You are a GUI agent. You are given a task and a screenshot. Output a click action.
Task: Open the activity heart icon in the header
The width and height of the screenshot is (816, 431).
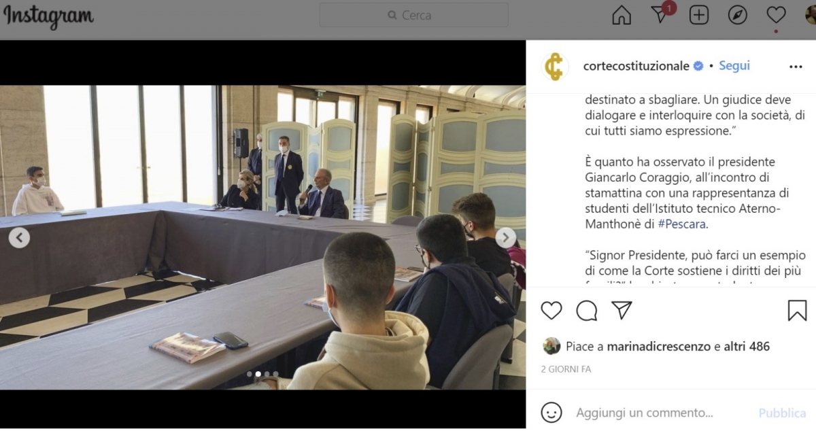pos(776,15)
